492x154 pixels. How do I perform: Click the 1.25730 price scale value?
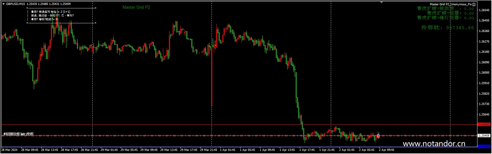point(484,104)
